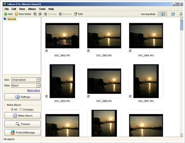Click the Add button with green plus
185x143 pixels.
8,14
